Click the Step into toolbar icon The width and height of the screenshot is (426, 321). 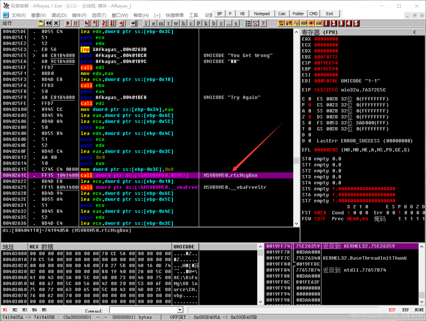(87, 23)
